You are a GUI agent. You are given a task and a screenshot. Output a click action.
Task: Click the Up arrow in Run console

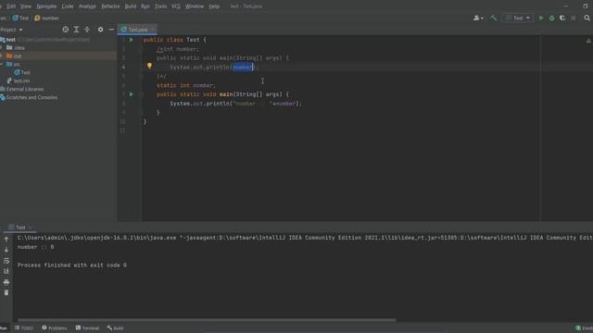tap(6, 239)
